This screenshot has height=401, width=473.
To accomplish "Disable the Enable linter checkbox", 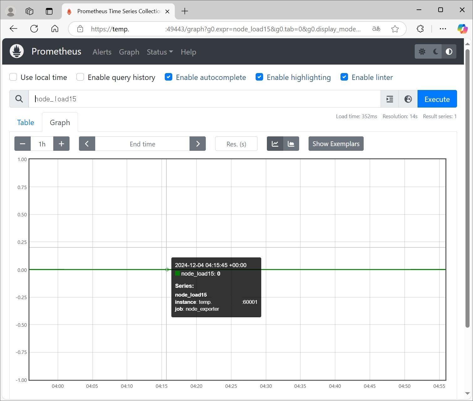I will (x=344, y=77).
